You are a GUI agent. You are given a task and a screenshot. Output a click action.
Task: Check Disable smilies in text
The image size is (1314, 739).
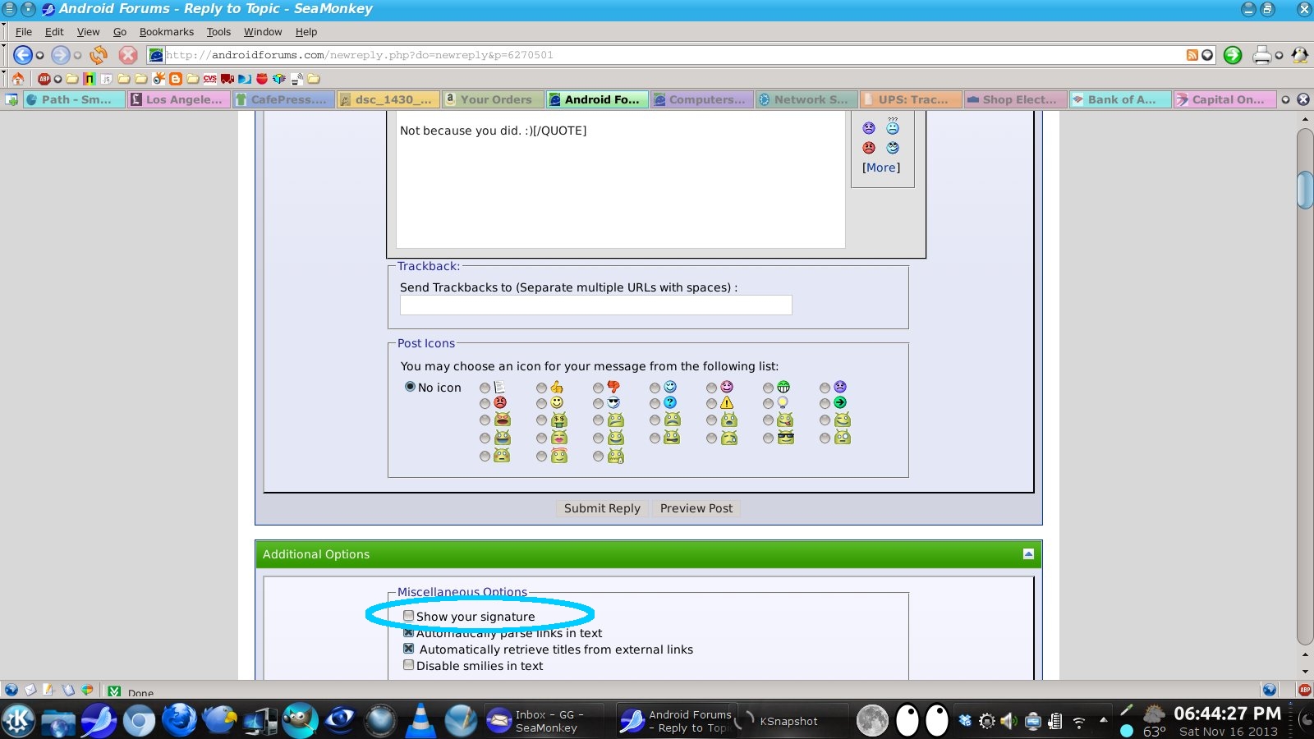(408, 665)
